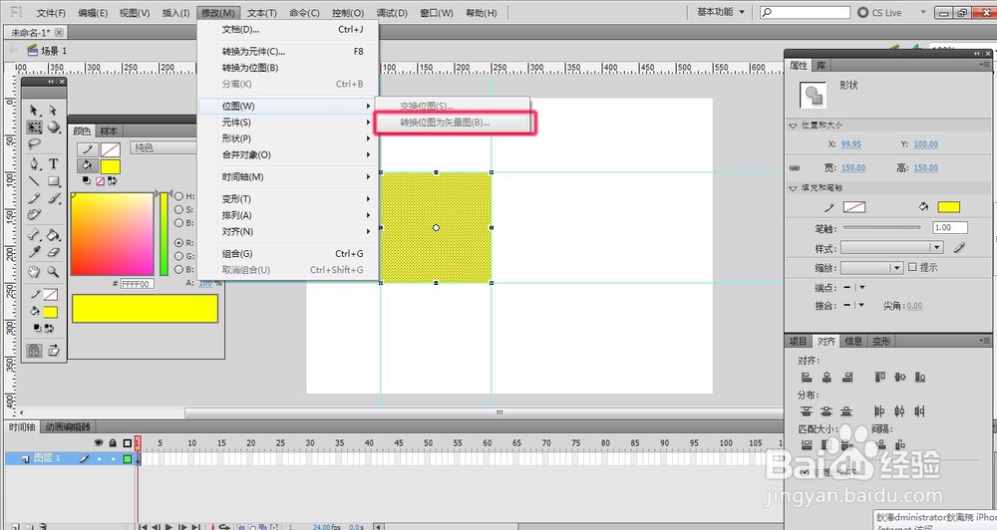997x530 pixels.
Task: Select the Hand tool
Action: coord(34,272)
